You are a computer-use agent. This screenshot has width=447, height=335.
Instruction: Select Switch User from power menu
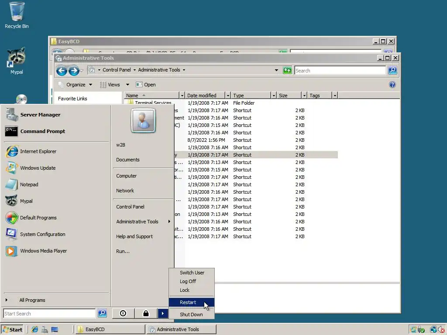(x=192, y=273)
